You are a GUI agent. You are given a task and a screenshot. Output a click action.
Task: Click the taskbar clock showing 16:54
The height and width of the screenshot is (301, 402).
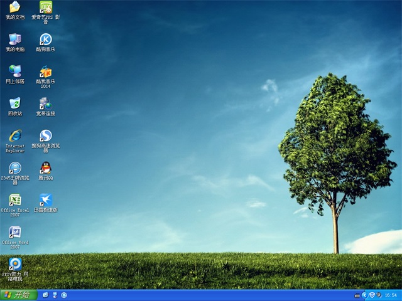390,295
